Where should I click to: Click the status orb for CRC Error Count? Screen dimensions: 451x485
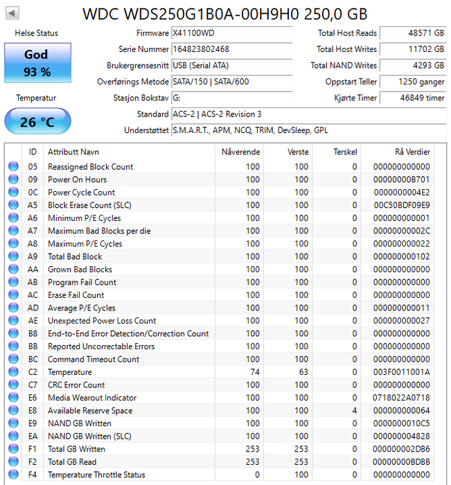pos(13,385)
